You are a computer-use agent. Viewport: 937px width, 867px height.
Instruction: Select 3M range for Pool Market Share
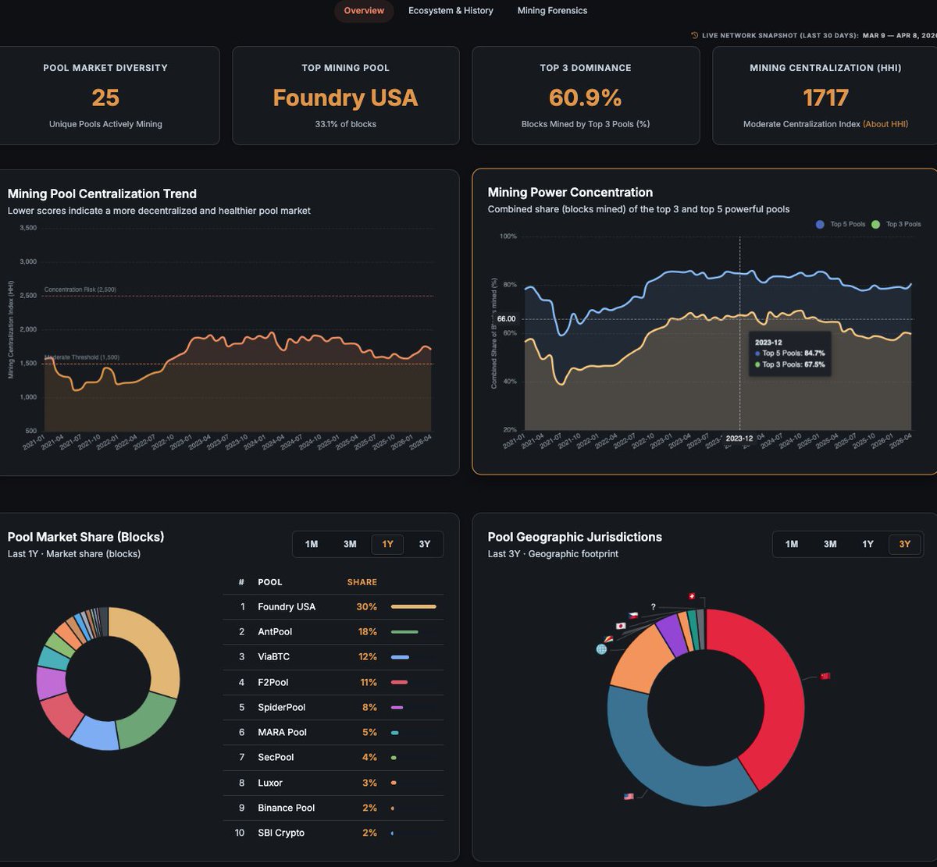click(x=350, y=544)
